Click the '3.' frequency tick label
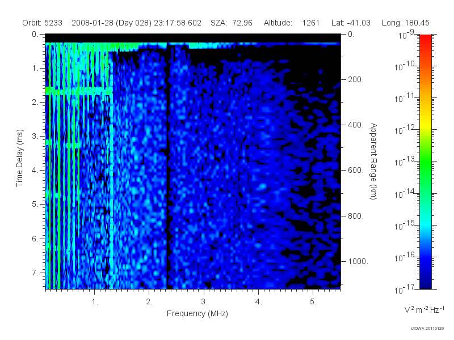Image resolution: width=454 pixels, height=340 pixels. [x=204, y=302]
